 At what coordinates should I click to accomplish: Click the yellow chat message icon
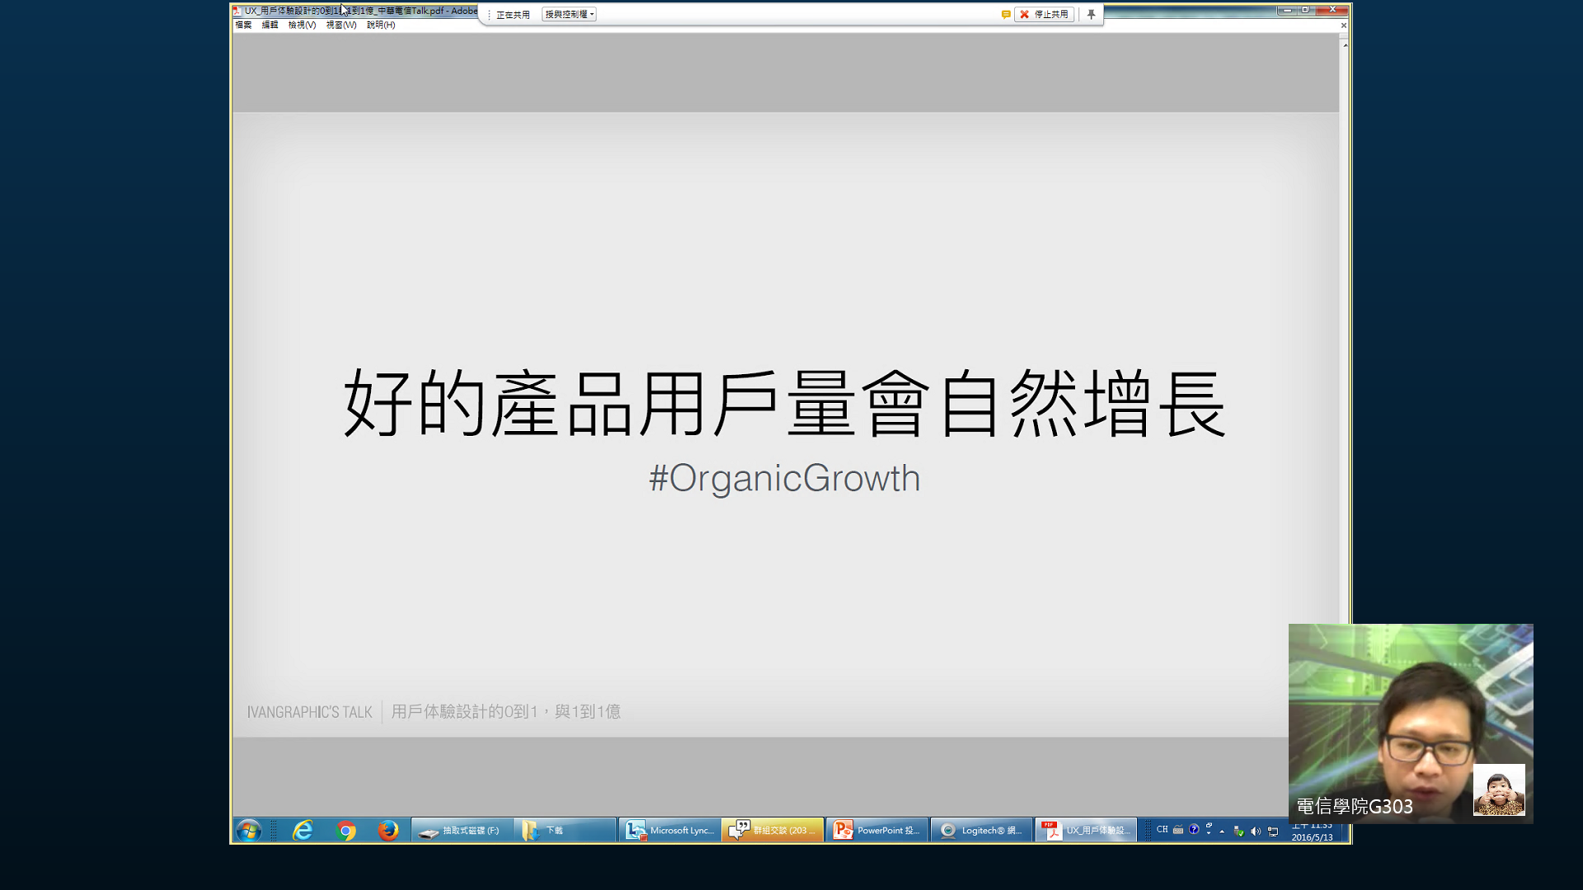pos(1006,14)
